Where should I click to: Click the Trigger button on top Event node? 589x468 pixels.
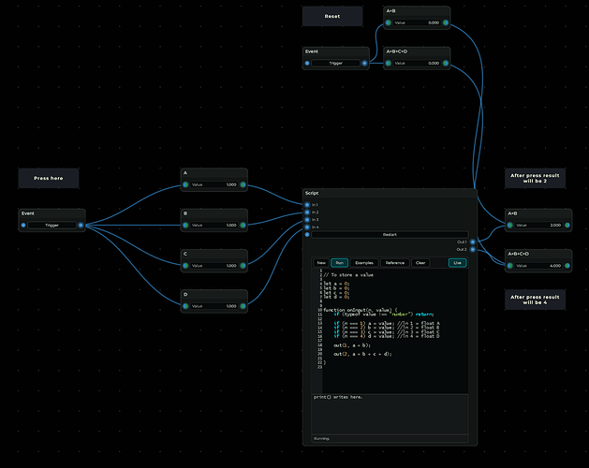click(x=336, y=63)
